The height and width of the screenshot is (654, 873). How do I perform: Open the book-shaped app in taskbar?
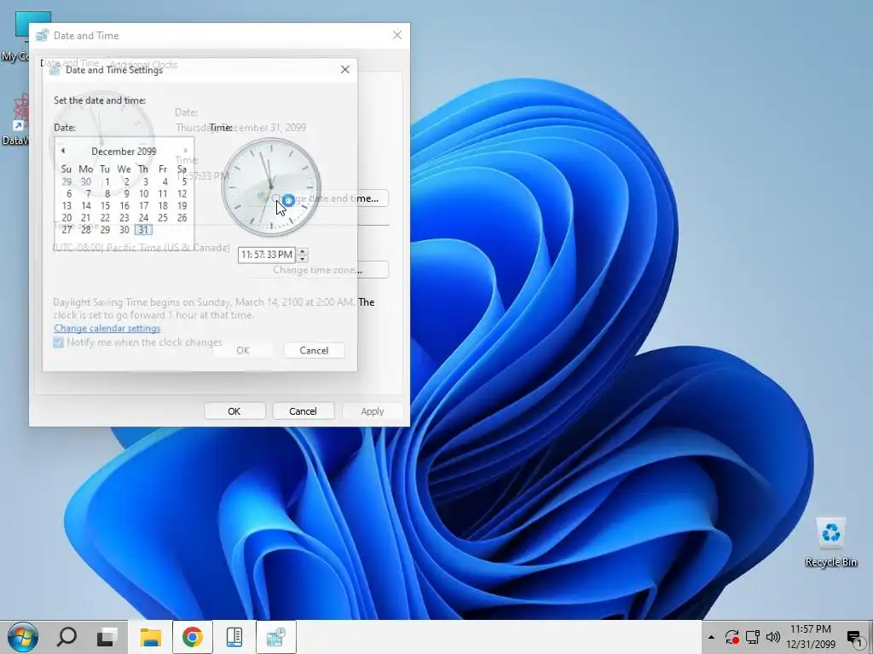pos(234,637)
